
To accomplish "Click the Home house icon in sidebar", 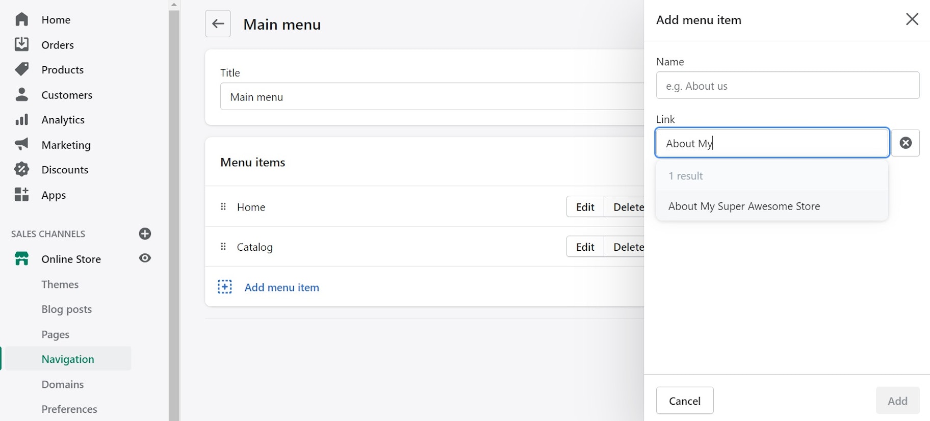I will [x=21, y=19].
